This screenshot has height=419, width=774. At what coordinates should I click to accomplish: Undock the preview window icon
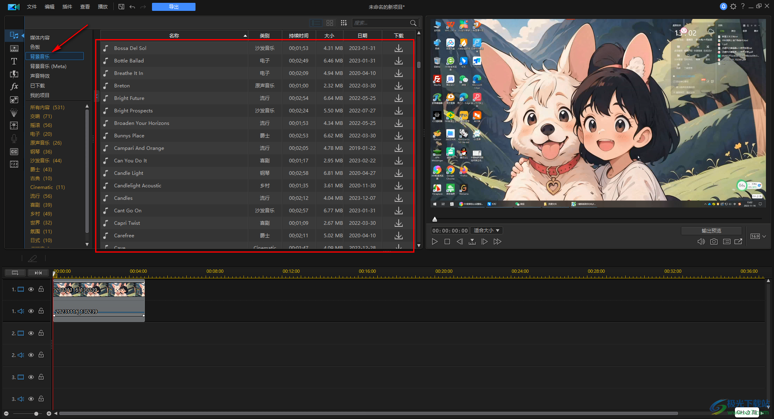pos(739,242)
